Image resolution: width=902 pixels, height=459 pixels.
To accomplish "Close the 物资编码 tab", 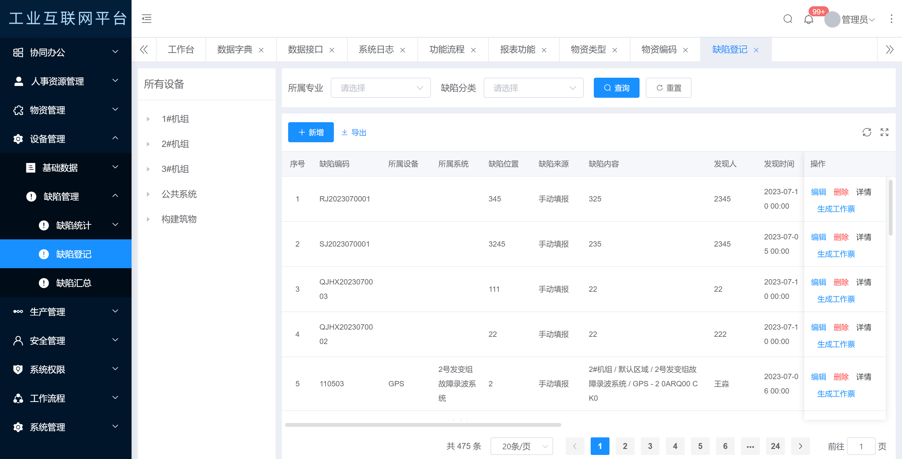I will point(686,50).
